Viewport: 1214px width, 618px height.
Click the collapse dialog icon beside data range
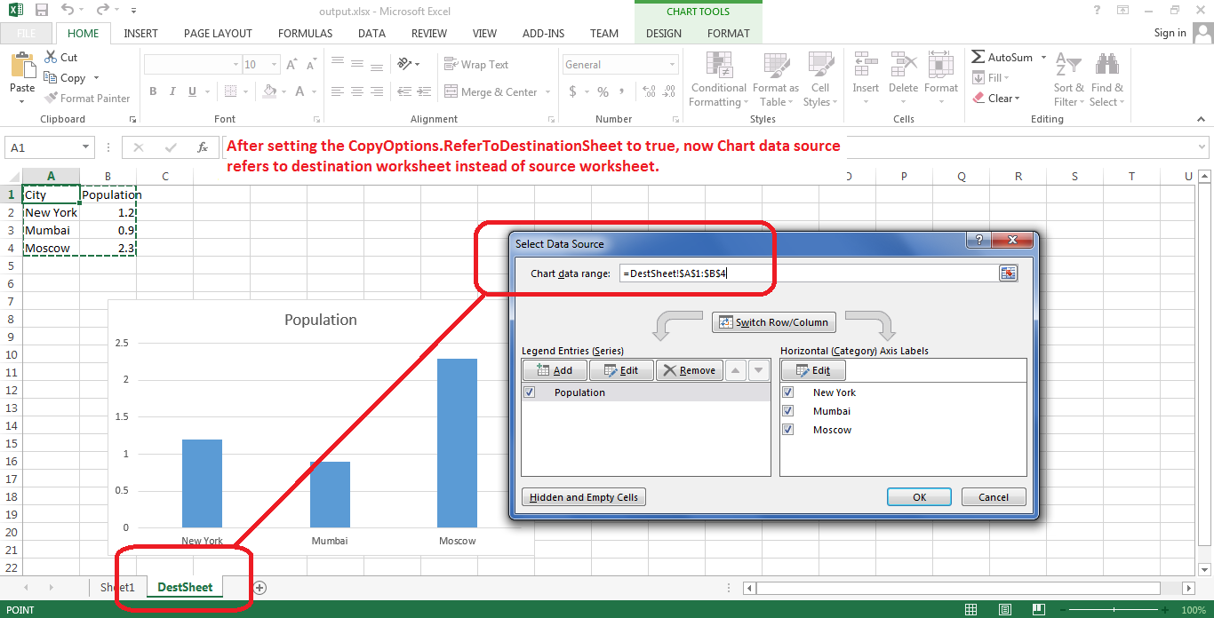[1007, 273]
